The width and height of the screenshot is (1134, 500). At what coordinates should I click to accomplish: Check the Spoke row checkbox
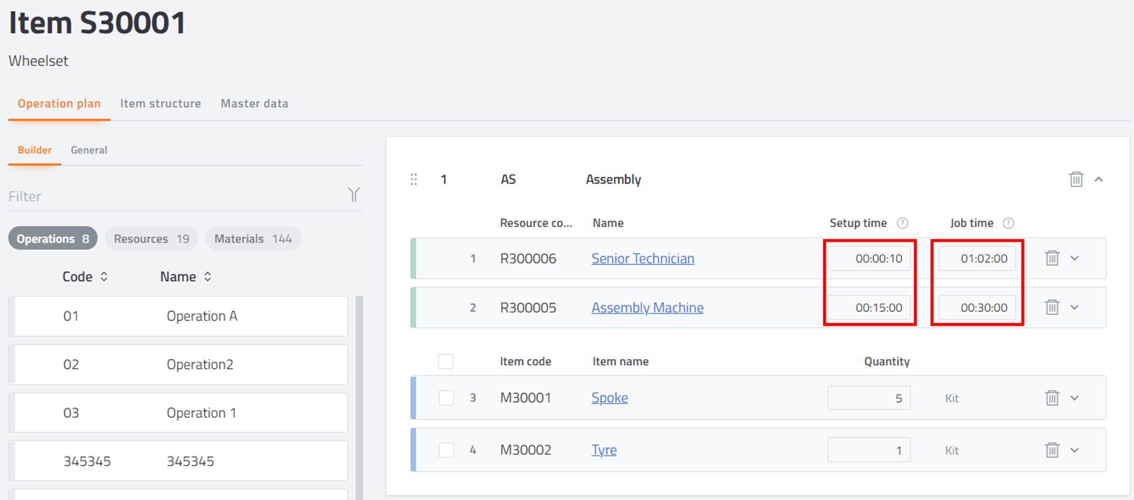[446, 398]
